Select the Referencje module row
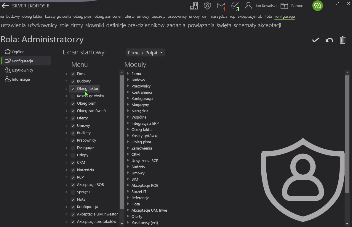Image resolution: width=352 pixels, height=227 pixels. coord(140,198)
